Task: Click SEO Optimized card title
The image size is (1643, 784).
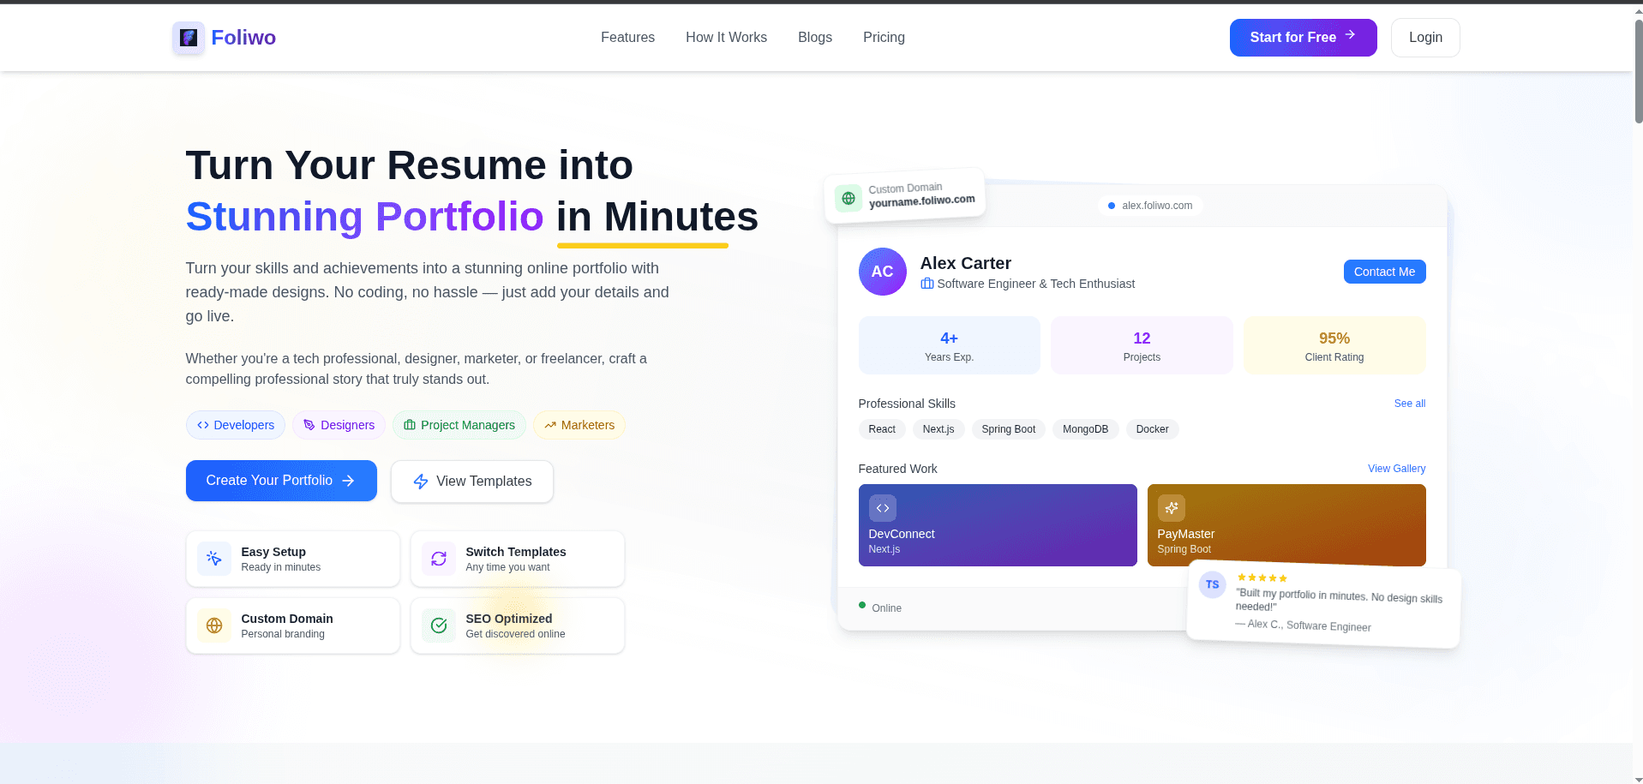Action: (509, 619)
